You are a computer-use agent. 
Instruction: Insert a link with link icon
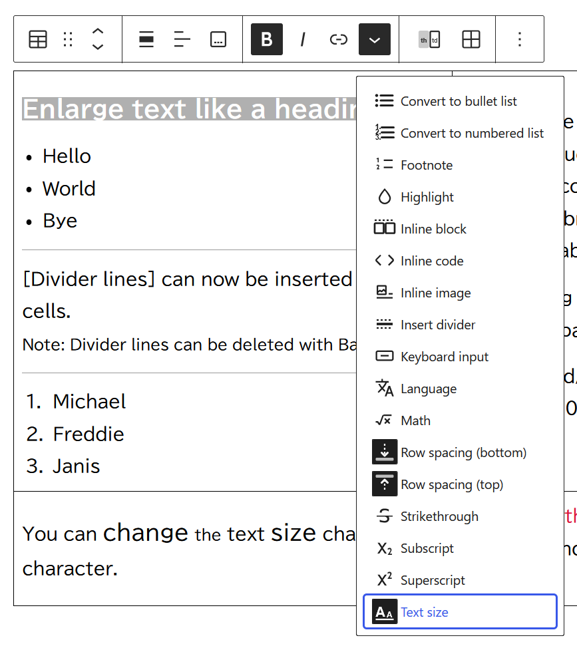pyautogui.click(x=338, y=39)
